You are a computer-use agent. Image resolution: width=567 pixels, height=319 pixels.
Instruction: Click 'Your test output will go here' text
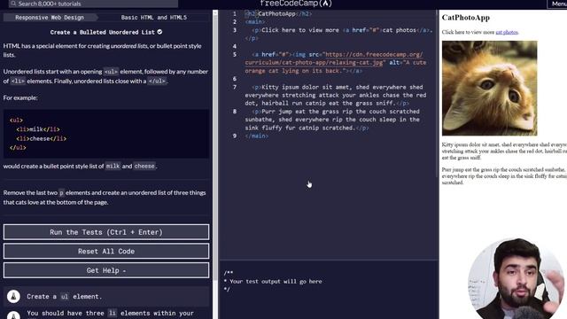276,282
